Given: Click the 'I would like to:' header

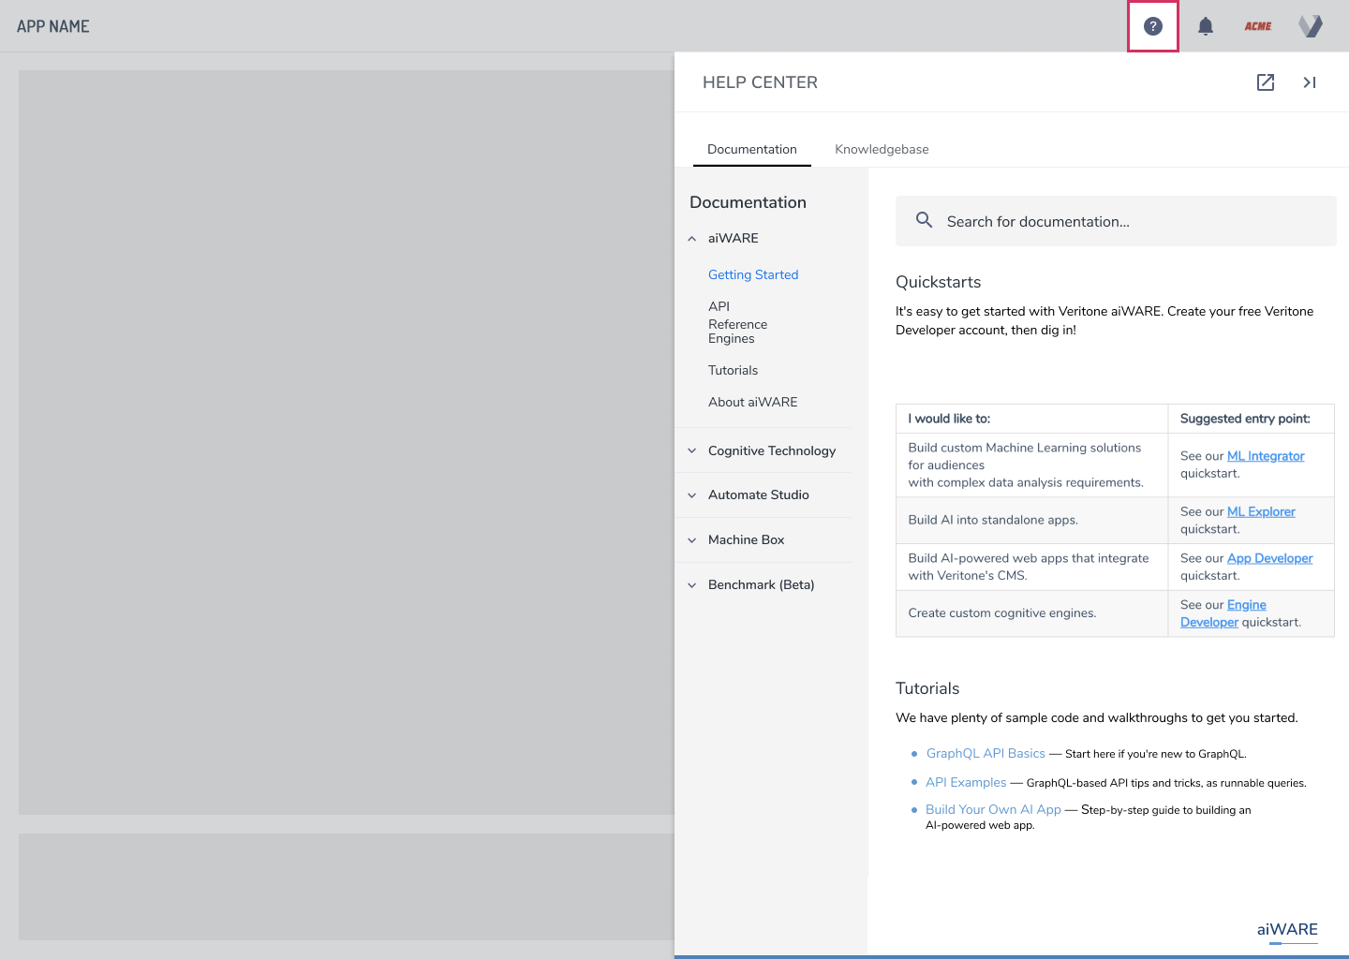Looking at the screenshot, I should pos(1031,419).
